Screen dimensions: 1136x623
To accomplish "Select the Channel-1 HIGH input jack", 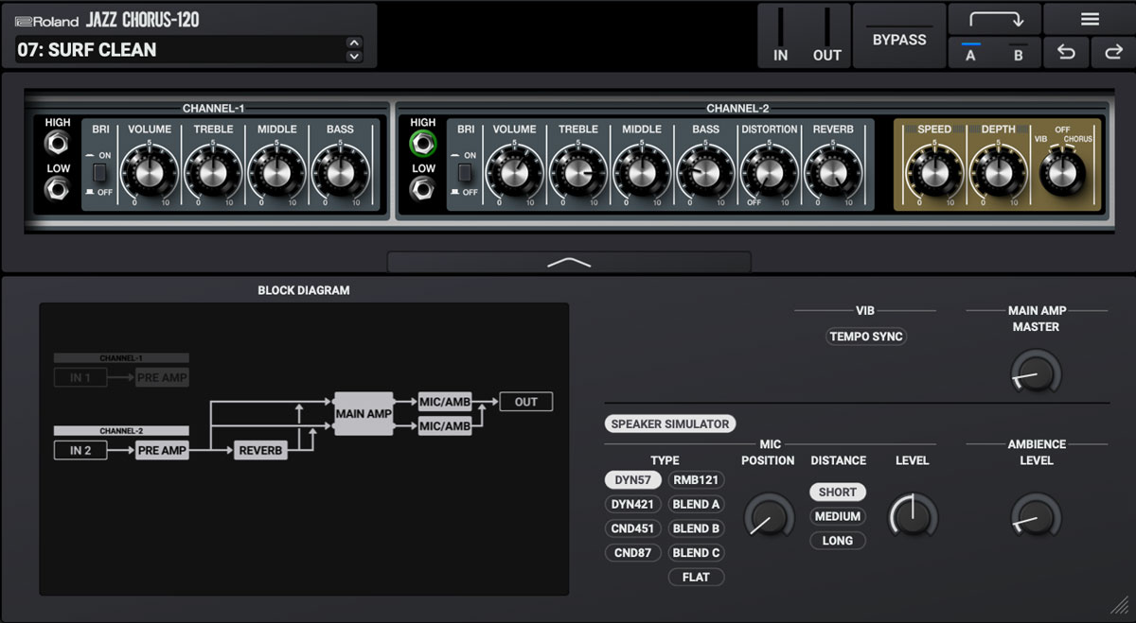I will point(58,144).
